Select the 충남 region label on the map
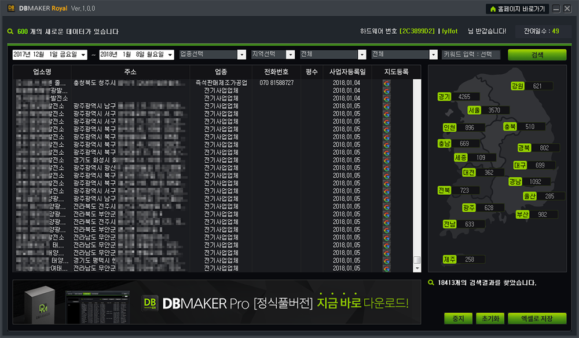The height and width of the screenshot is (338, 579). [444, 143]
